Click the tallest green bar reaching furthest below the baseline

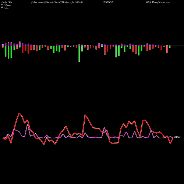point(79,54)
